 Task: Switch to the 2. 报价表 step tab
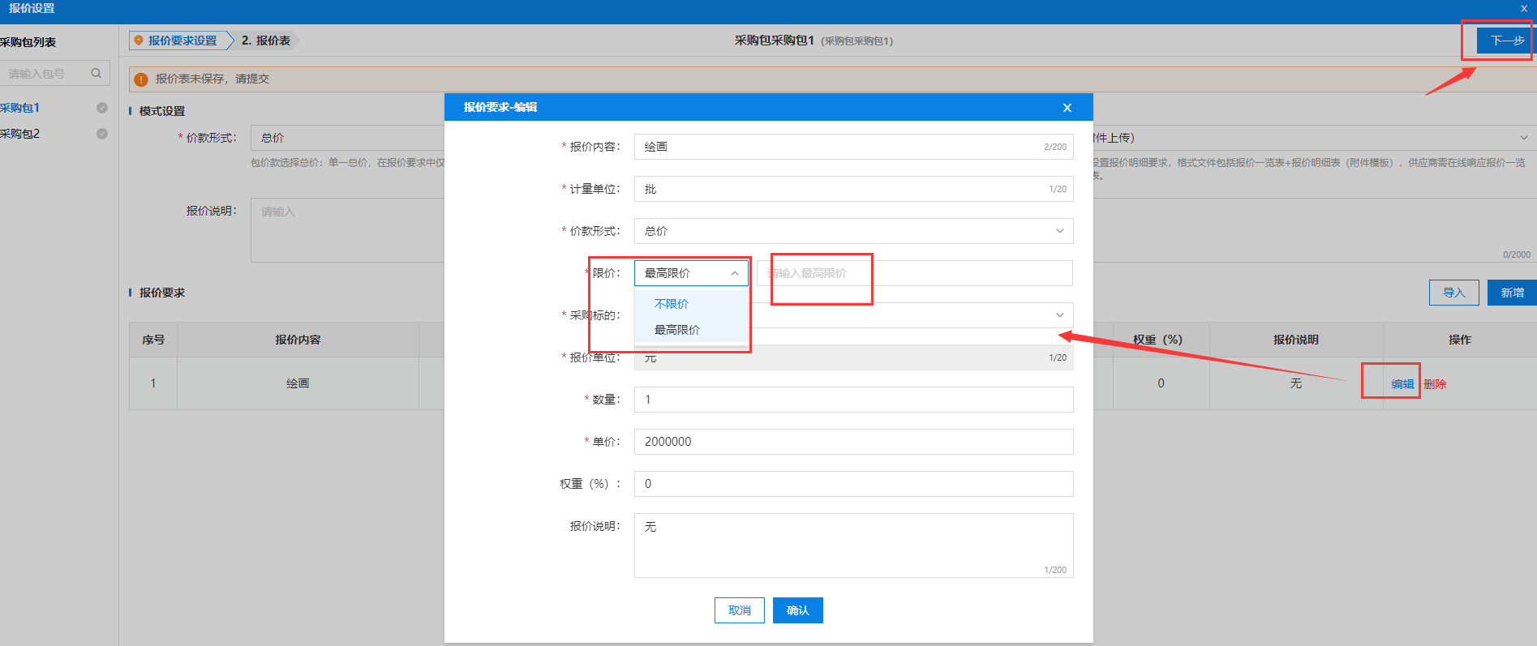[x=266, y=41]
